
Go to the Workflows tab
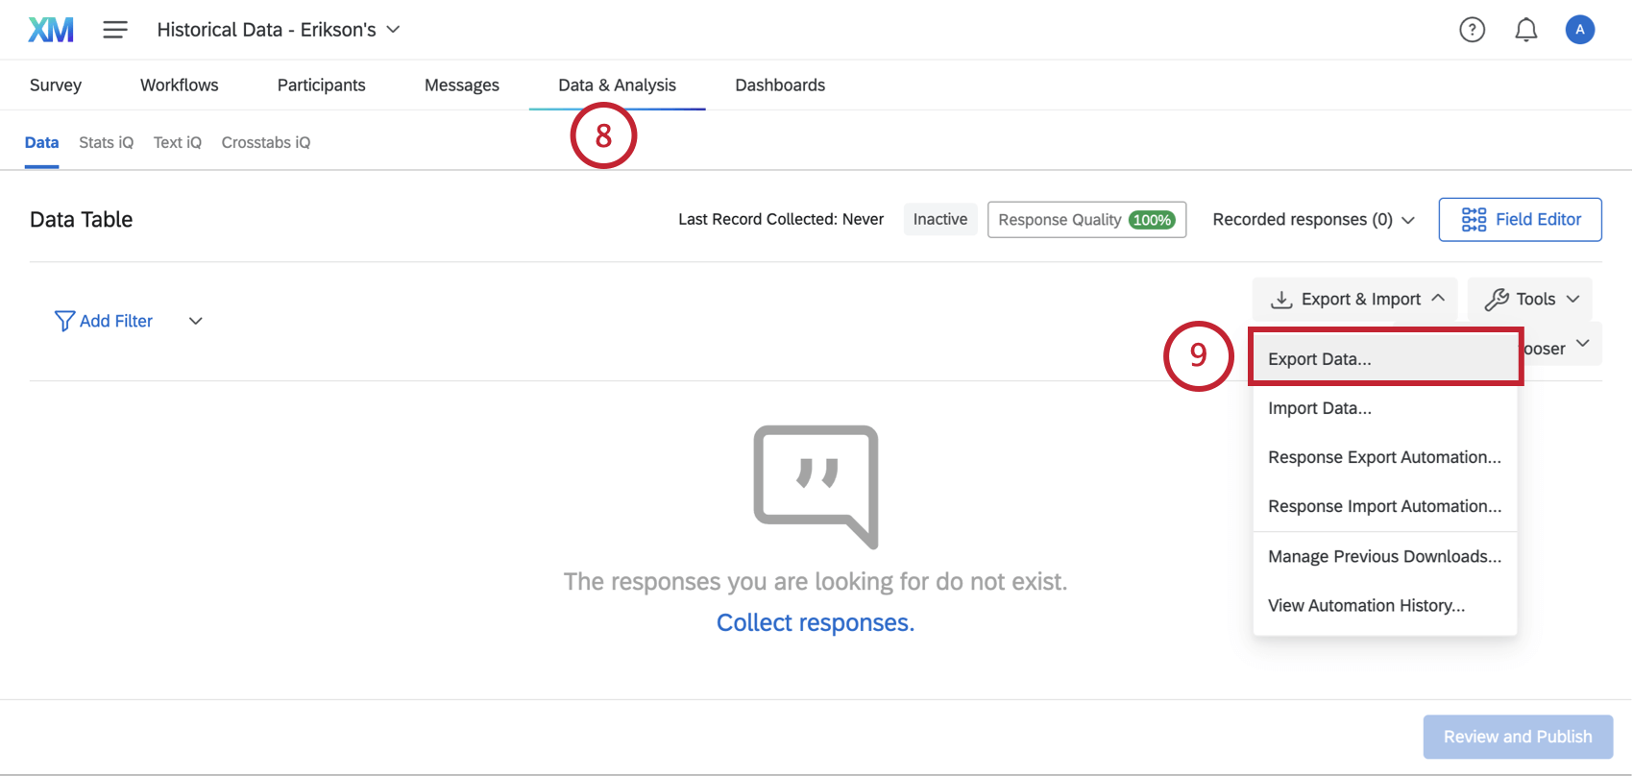pyautogui.click(x=180, y=85)
